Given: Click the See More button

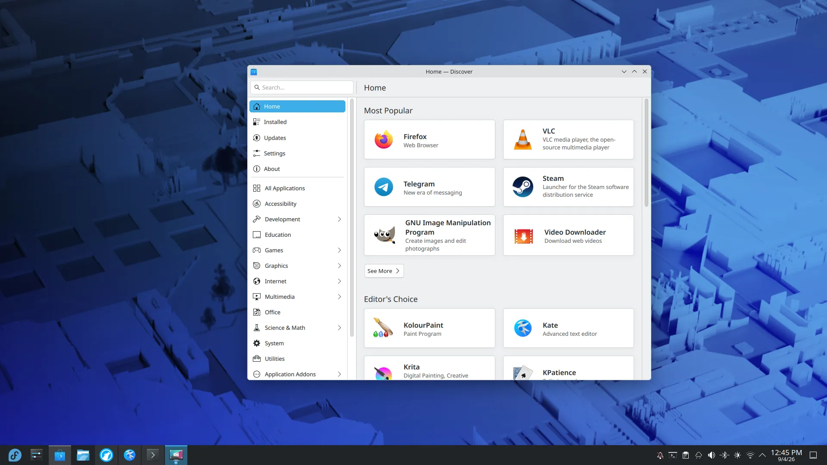Looking at the screenshot, I should pos(384,271).
